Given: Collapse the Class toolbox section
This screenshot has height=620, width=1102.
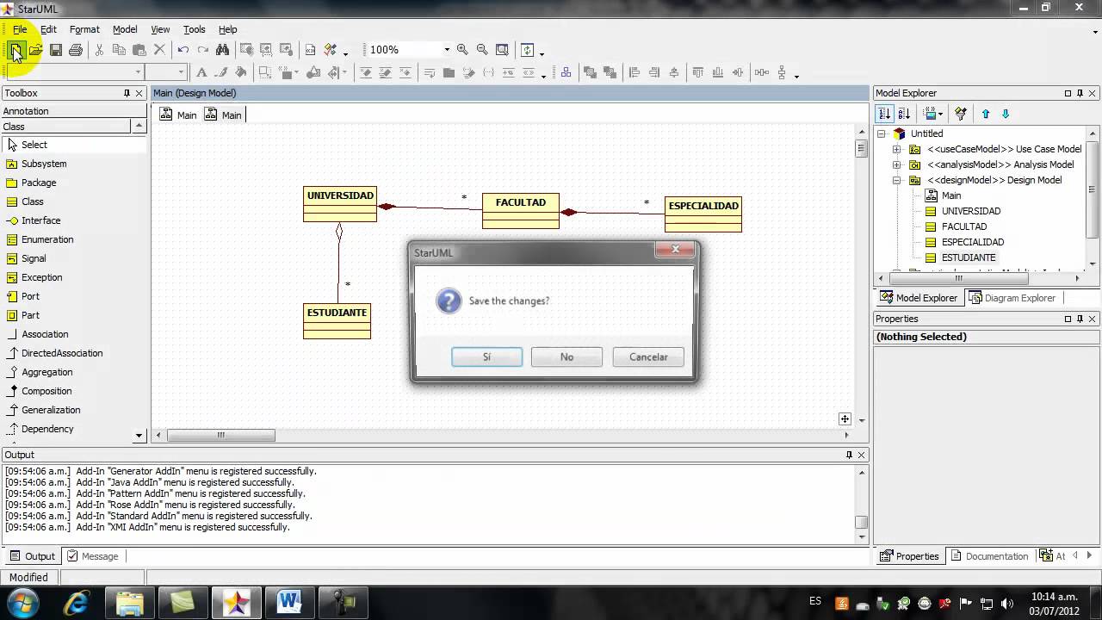Looking at the screenshot, I should pos(139,127).
